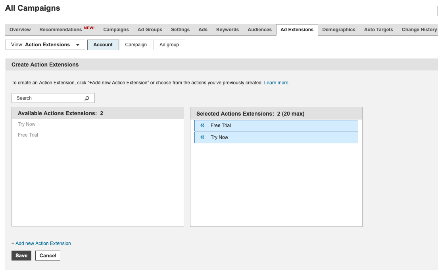Keep Account level selected
Image resolution: width=438 pixels, height=270 pixels.
tap(103, 45)
